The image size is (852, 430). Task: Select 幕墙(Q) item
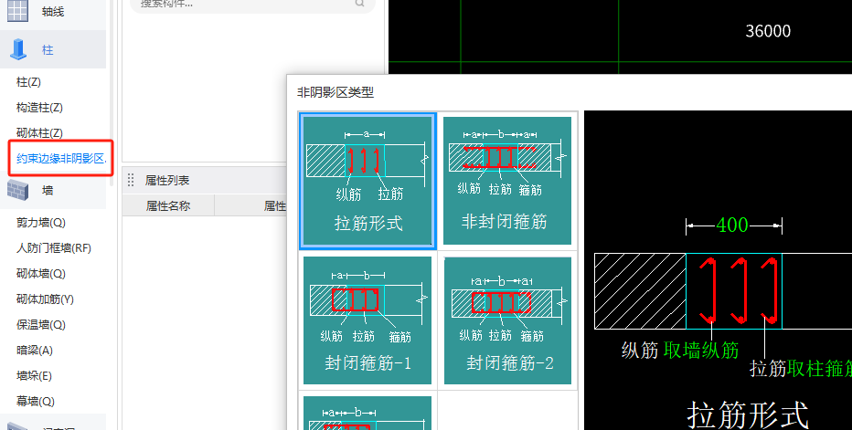pyautogui.click(x=36, y=401)
